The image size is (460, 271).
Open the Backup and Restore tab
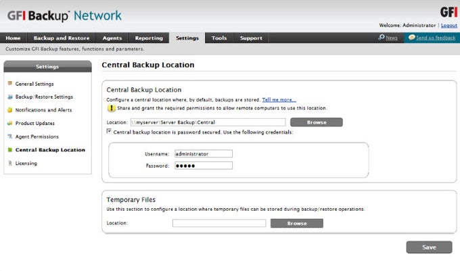tap(62, 38)
